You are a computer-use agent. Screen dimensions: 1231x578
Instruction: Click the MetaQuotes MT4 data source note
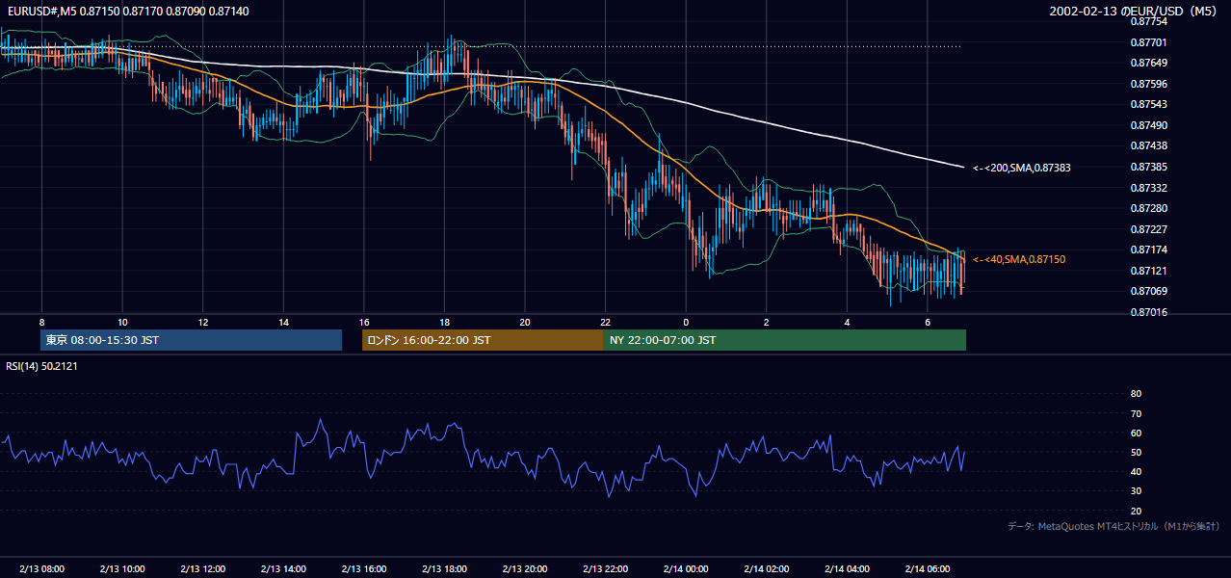click(x=1113, y=526)
